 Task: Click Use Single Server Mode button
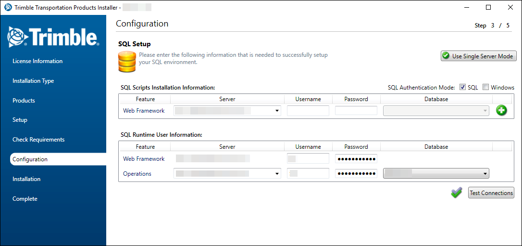(x=478, y=56)
